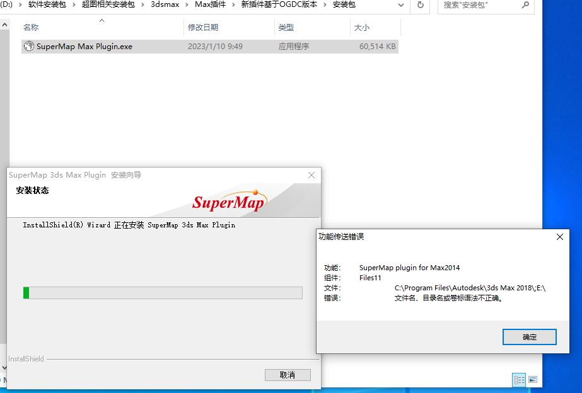Screen dimensions: 582x393
Task: Click the SuperMap logo in installer
Action: (228, 202)
